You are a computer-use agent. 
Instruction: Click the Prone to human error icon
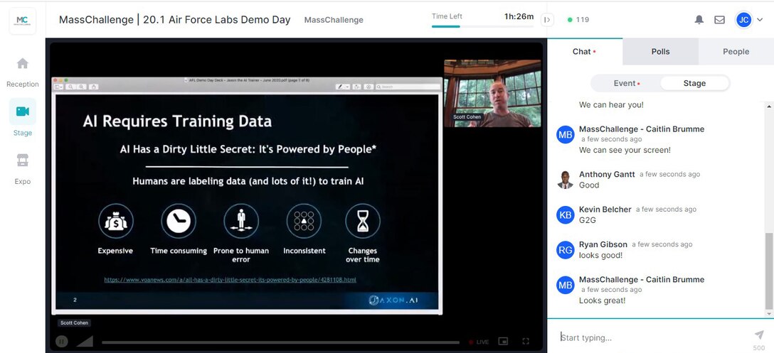[241, 221]
